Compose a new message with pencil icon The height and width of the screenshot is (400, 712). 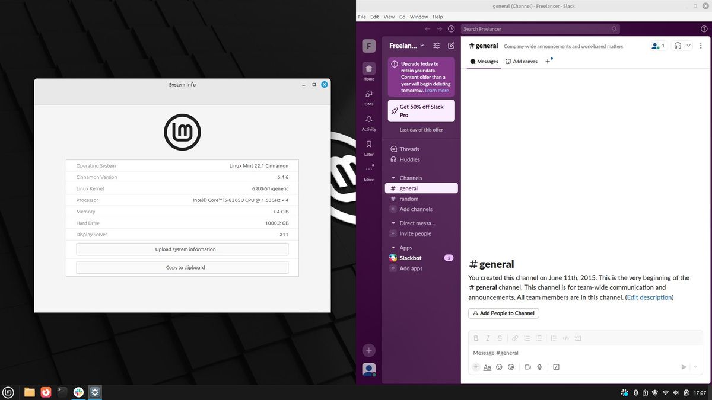(451, 46)
